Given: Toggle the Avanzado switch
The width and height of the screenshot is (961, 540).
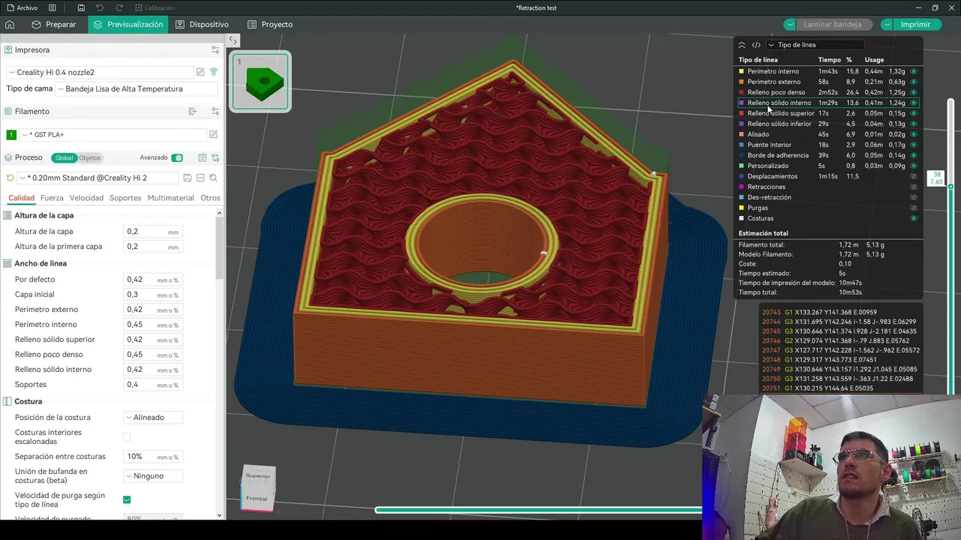Looking at the screenshot, I should [177, 157].
